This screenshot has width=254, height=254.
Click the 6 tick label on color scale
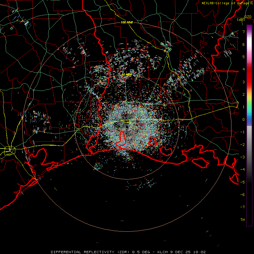pos(244,44)
